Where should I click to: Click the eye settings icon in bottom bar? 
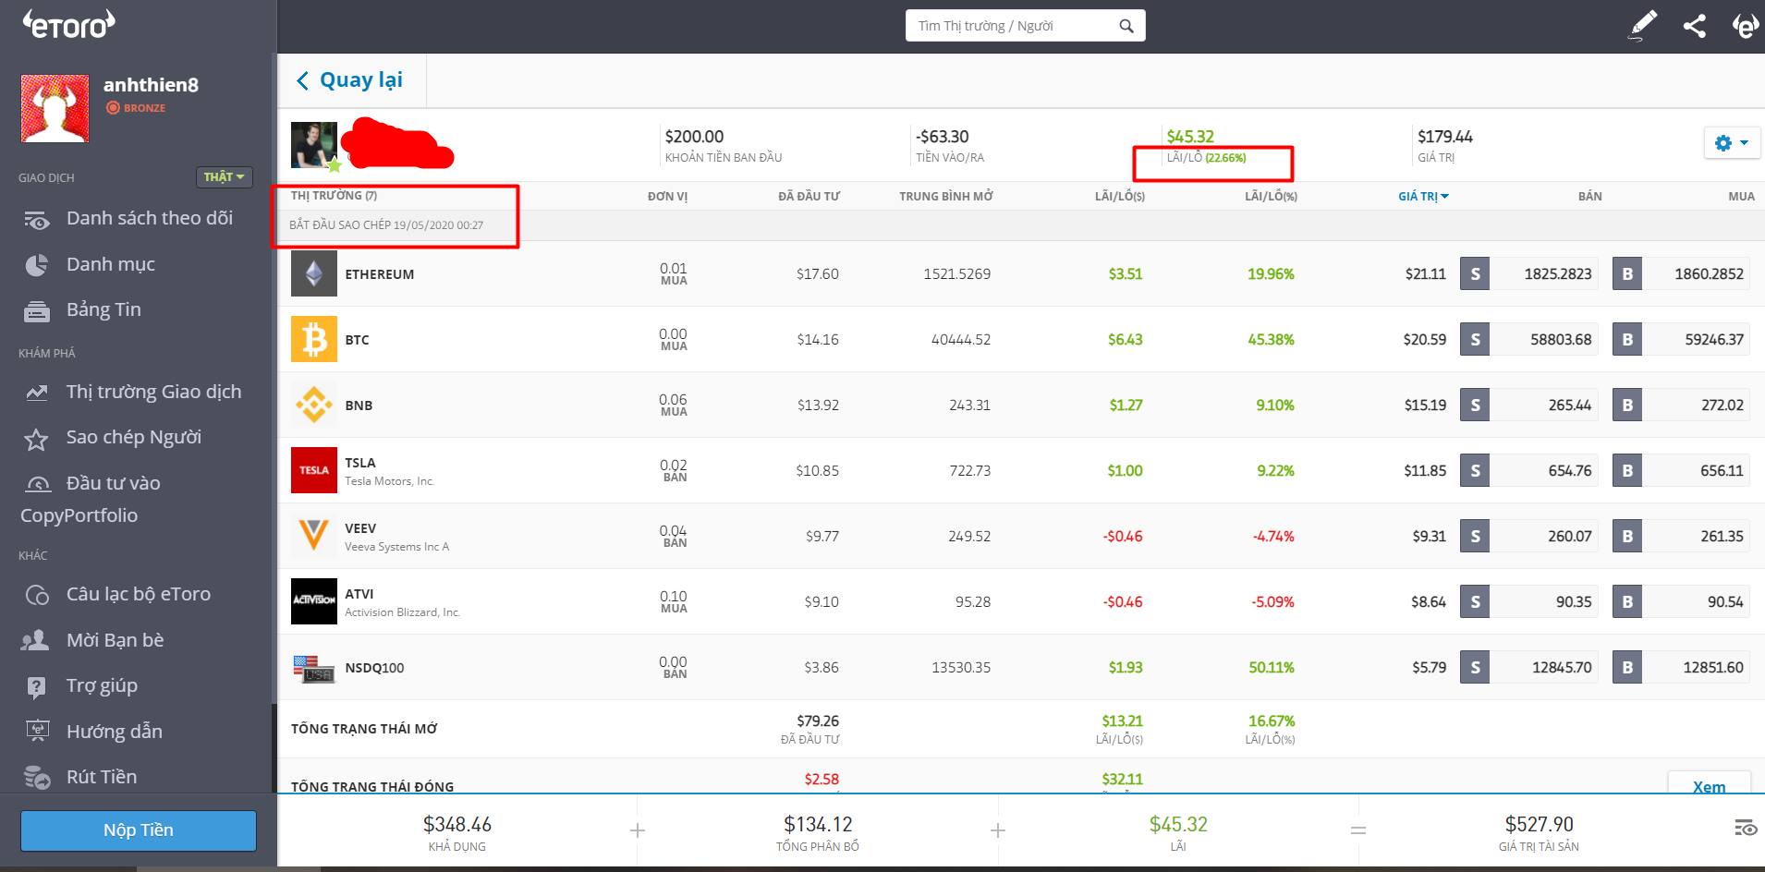pos(1745,828)
